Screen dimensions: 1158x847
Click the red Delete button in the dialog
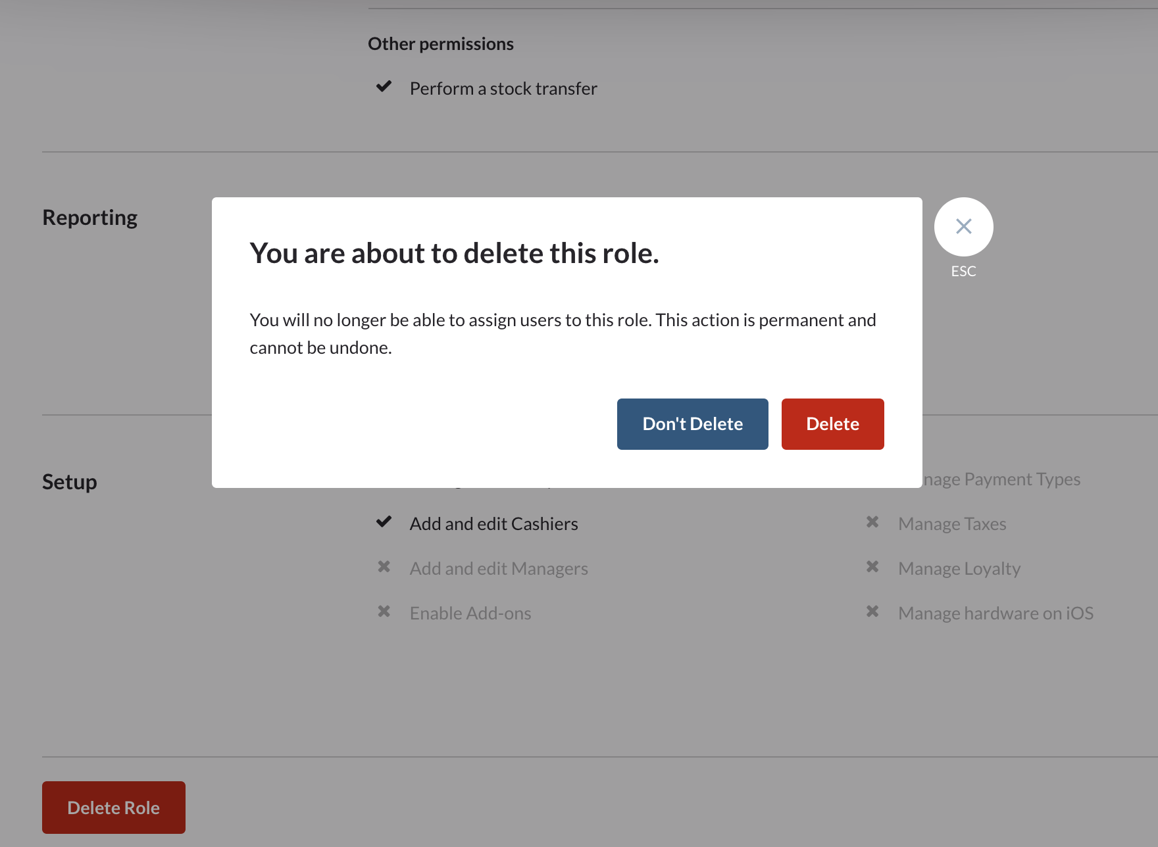coord(832,424)
